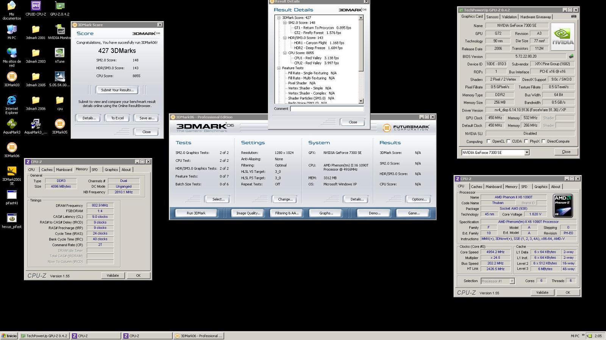Open 3DMark05 desktop shortcut
Screen dimensions: 606x340
coord(60,126)
